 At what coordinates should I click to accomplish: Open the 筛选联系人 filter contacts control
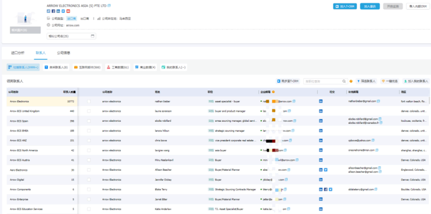tap(366, 81)
